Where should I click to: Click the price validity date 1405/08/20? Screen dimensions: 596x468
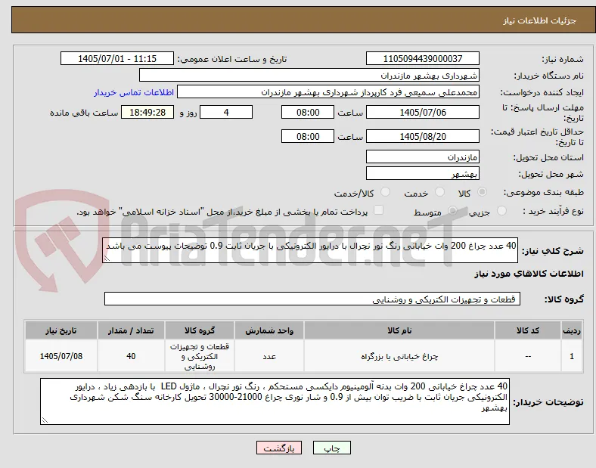click(423, 136)
